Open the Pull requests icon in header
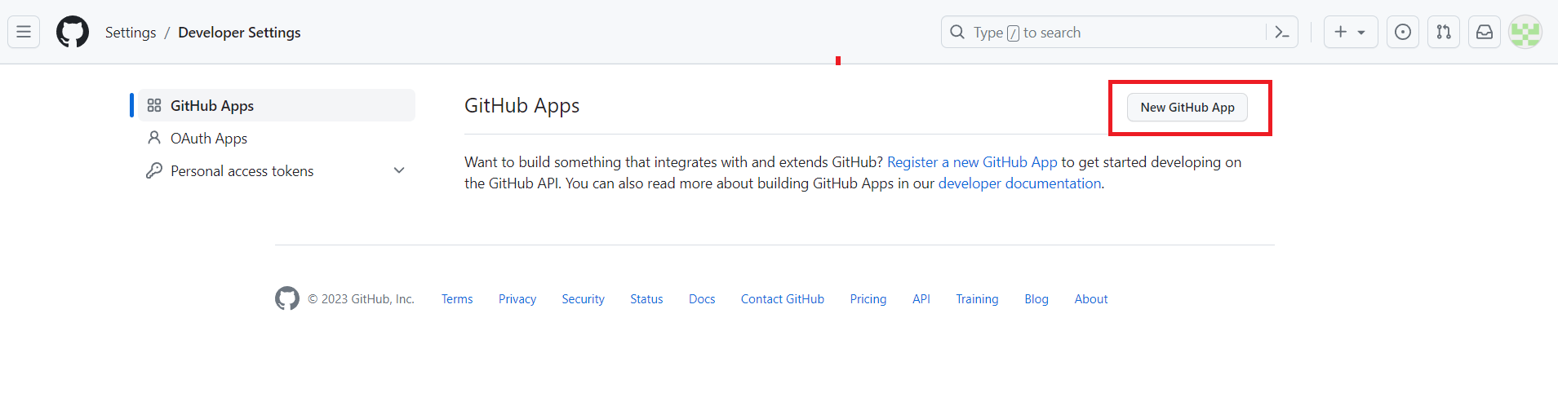Screen dimensions: 1558x406 pyautogui.click(x=1444, y=32)
